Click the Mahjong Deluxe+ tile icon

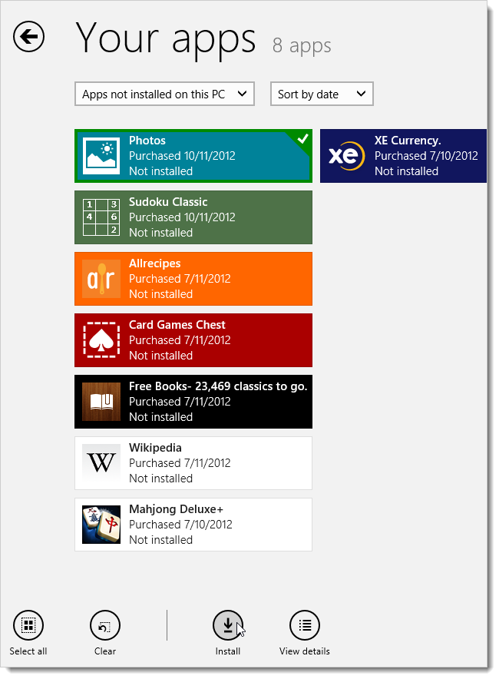(101, 525)
